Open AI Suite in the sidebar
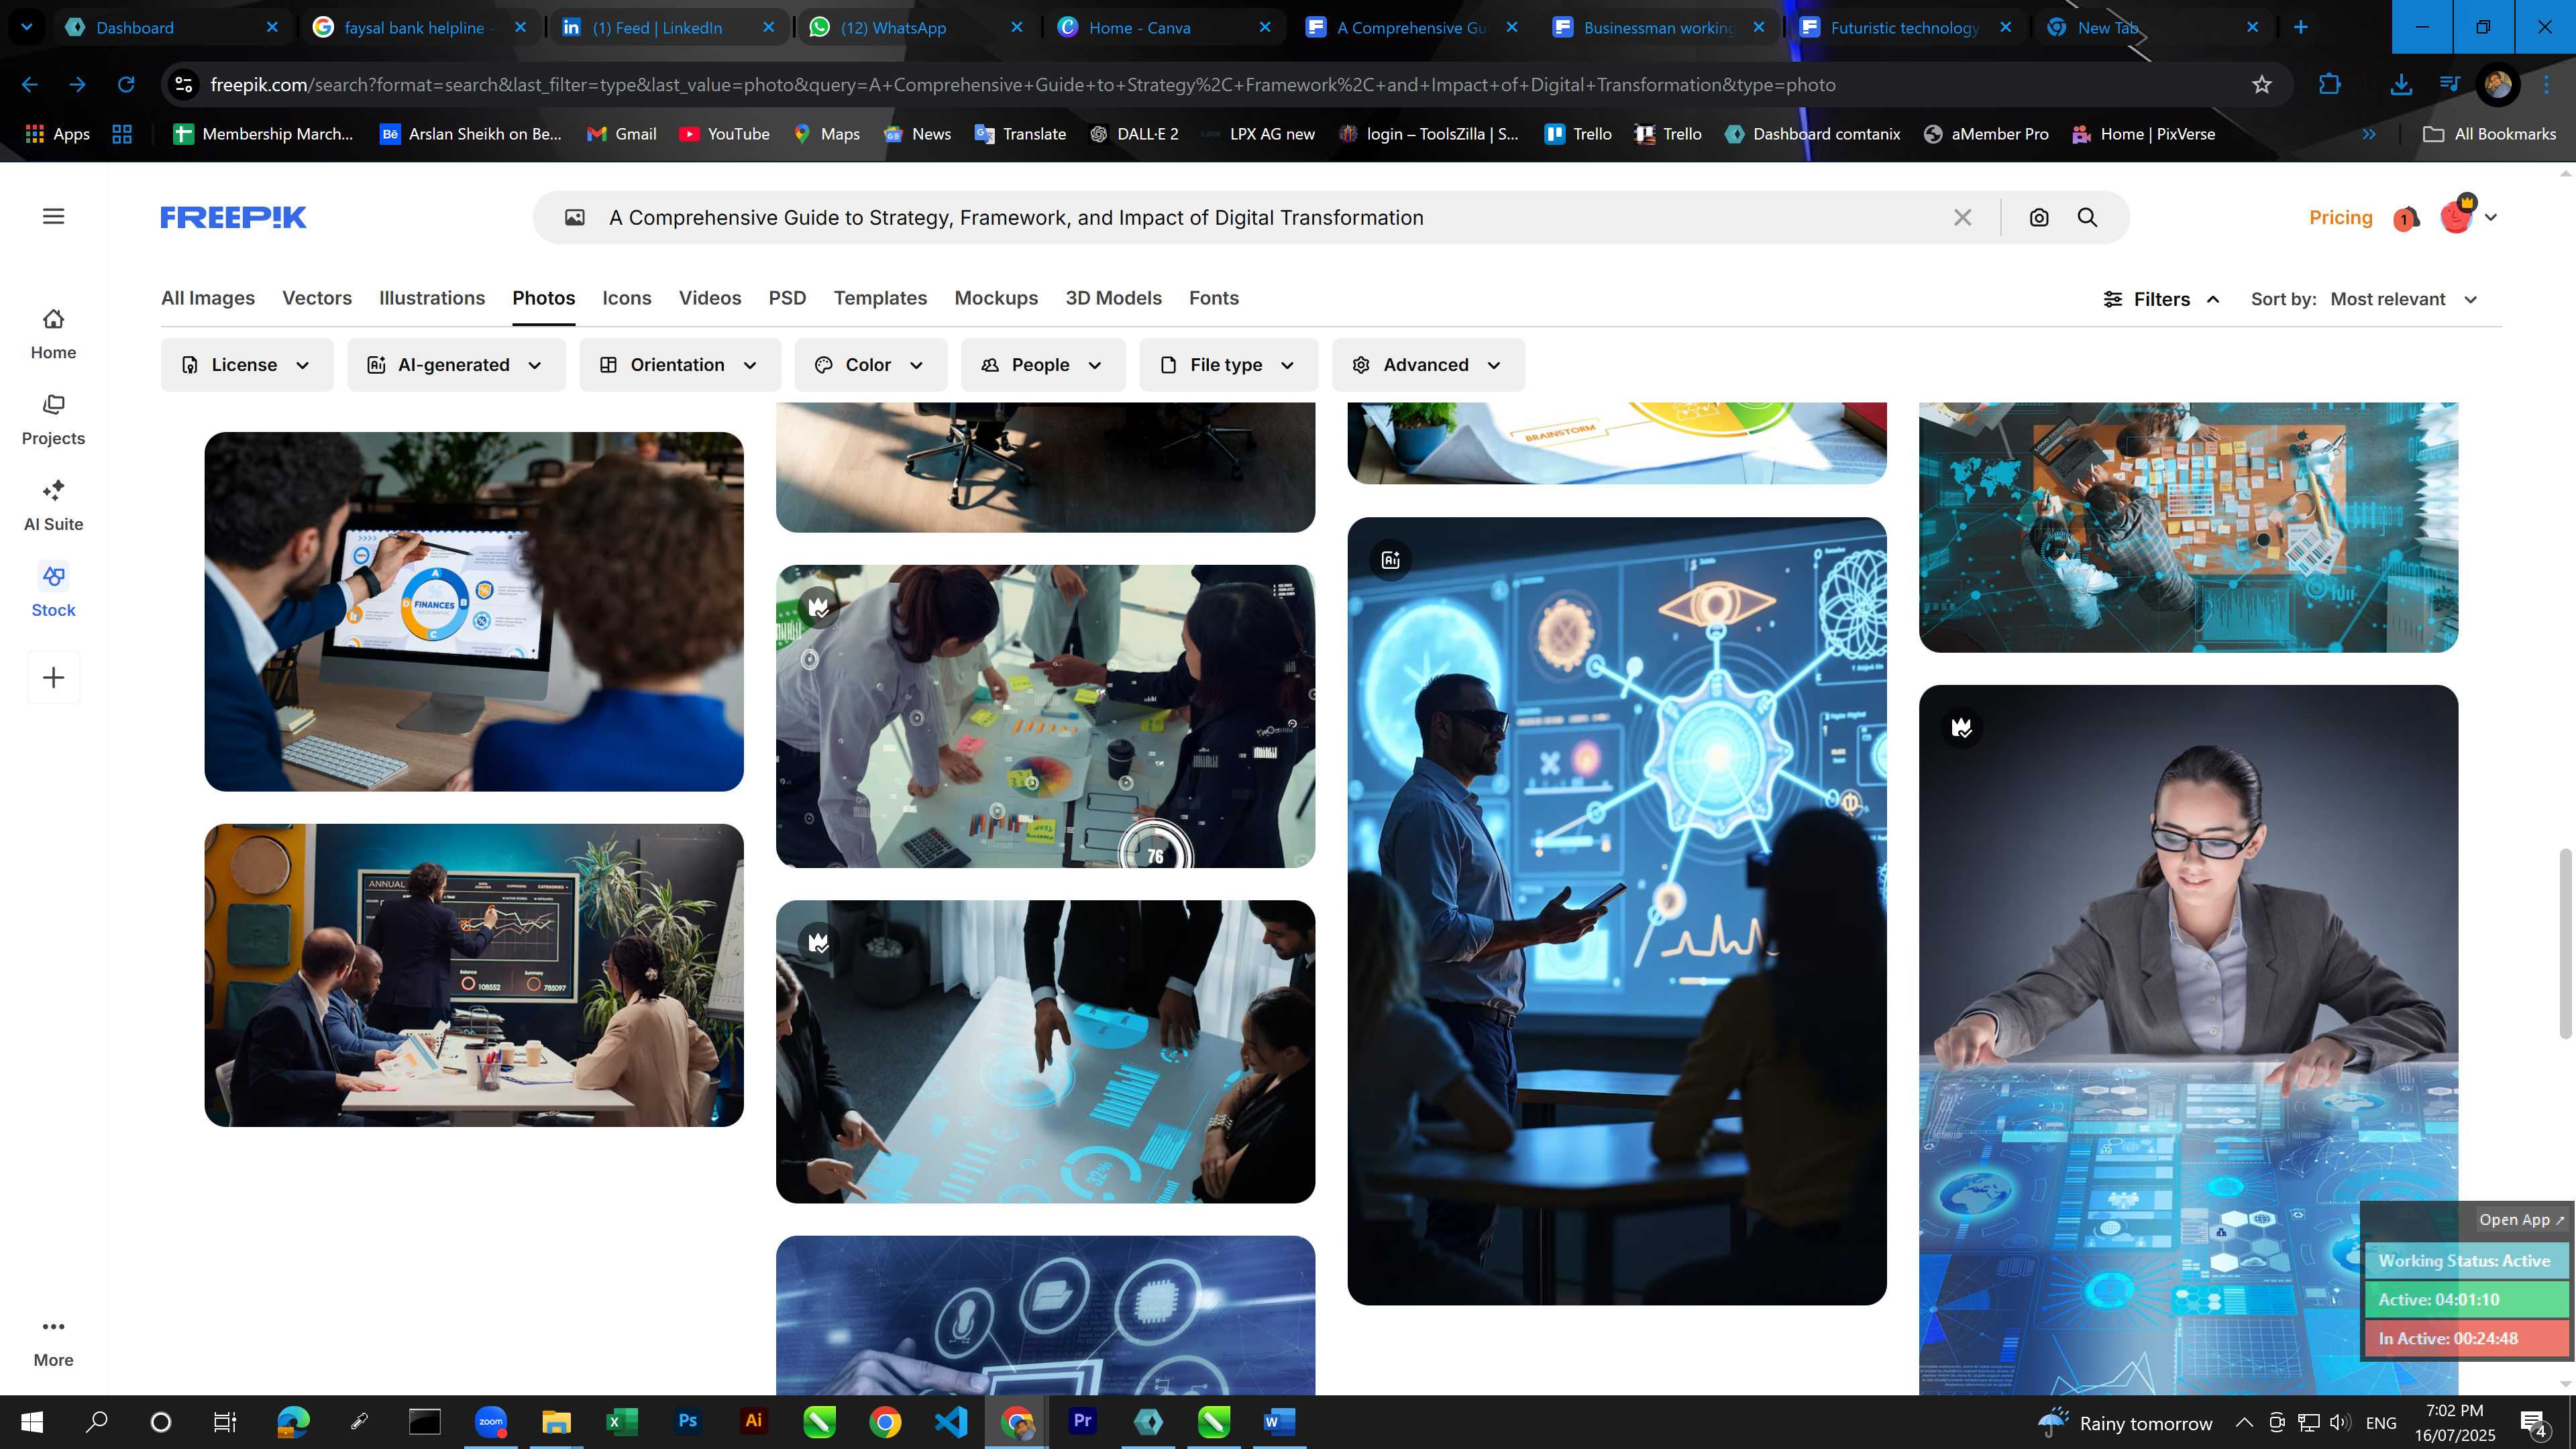The width and height of the screenshot is (2576, 1449). click(53, 506)
